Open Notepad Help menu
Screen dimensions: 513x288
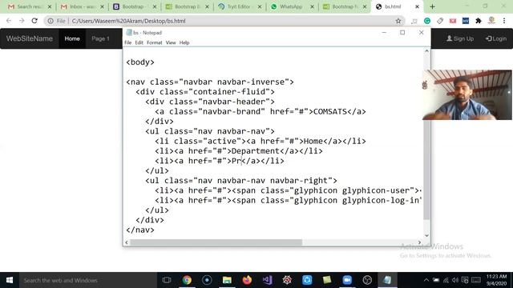pyautogui.click(x=184, y=42)
